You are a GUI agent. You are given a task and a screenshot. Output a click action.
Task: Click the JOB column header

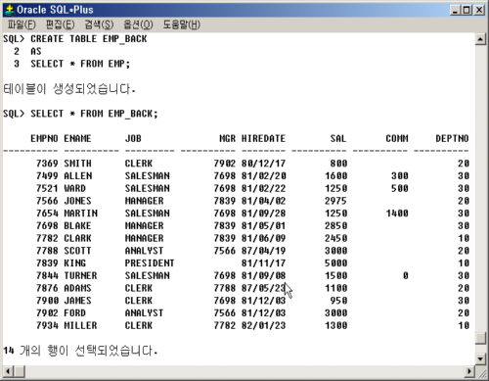(133, 138)
